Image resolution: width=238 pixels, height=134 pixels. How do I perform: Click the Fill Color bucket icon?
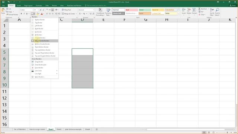(38, 14)
